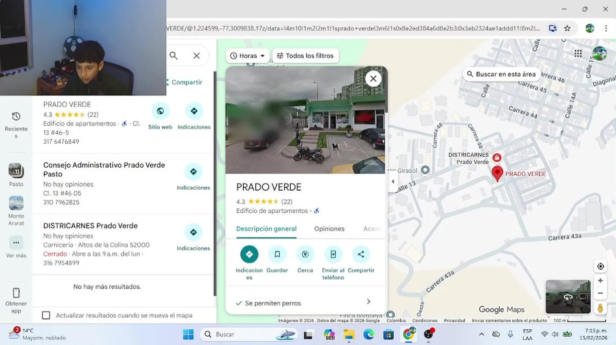Click the browser address bar URL
The image size is (616, 345).
[x=354, y=28]
